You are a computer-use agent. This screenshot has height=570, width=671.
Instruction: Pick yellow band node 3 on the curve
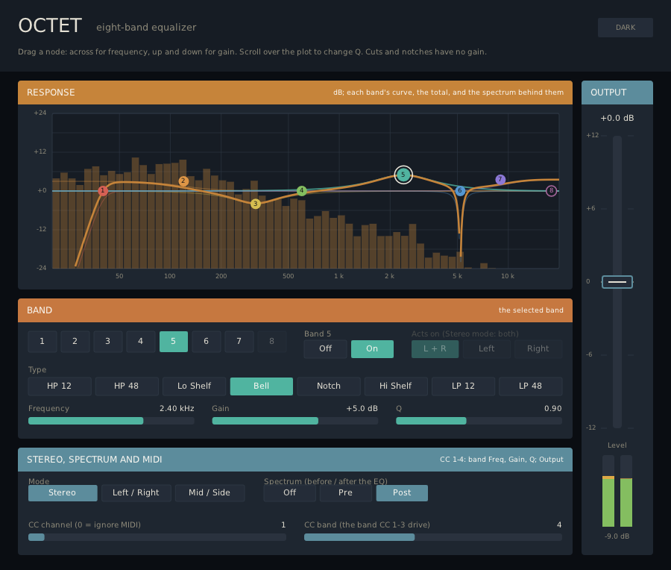tap(256, 204)
